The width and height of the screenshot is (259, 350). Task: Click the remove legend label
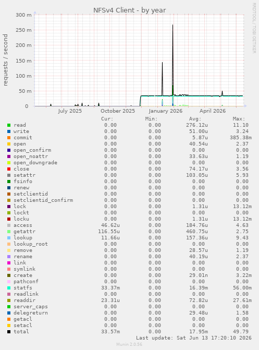23,250
